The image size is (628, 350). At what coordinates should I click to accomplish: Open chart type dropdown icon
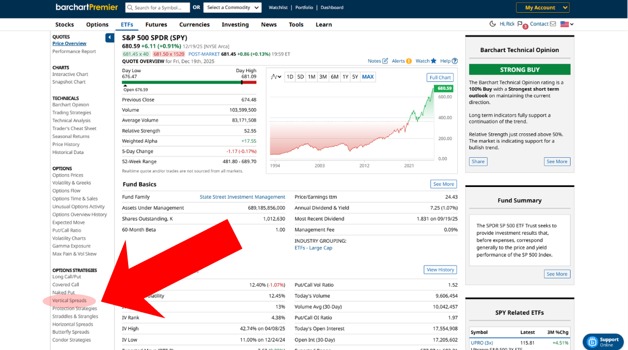(276, 77)
